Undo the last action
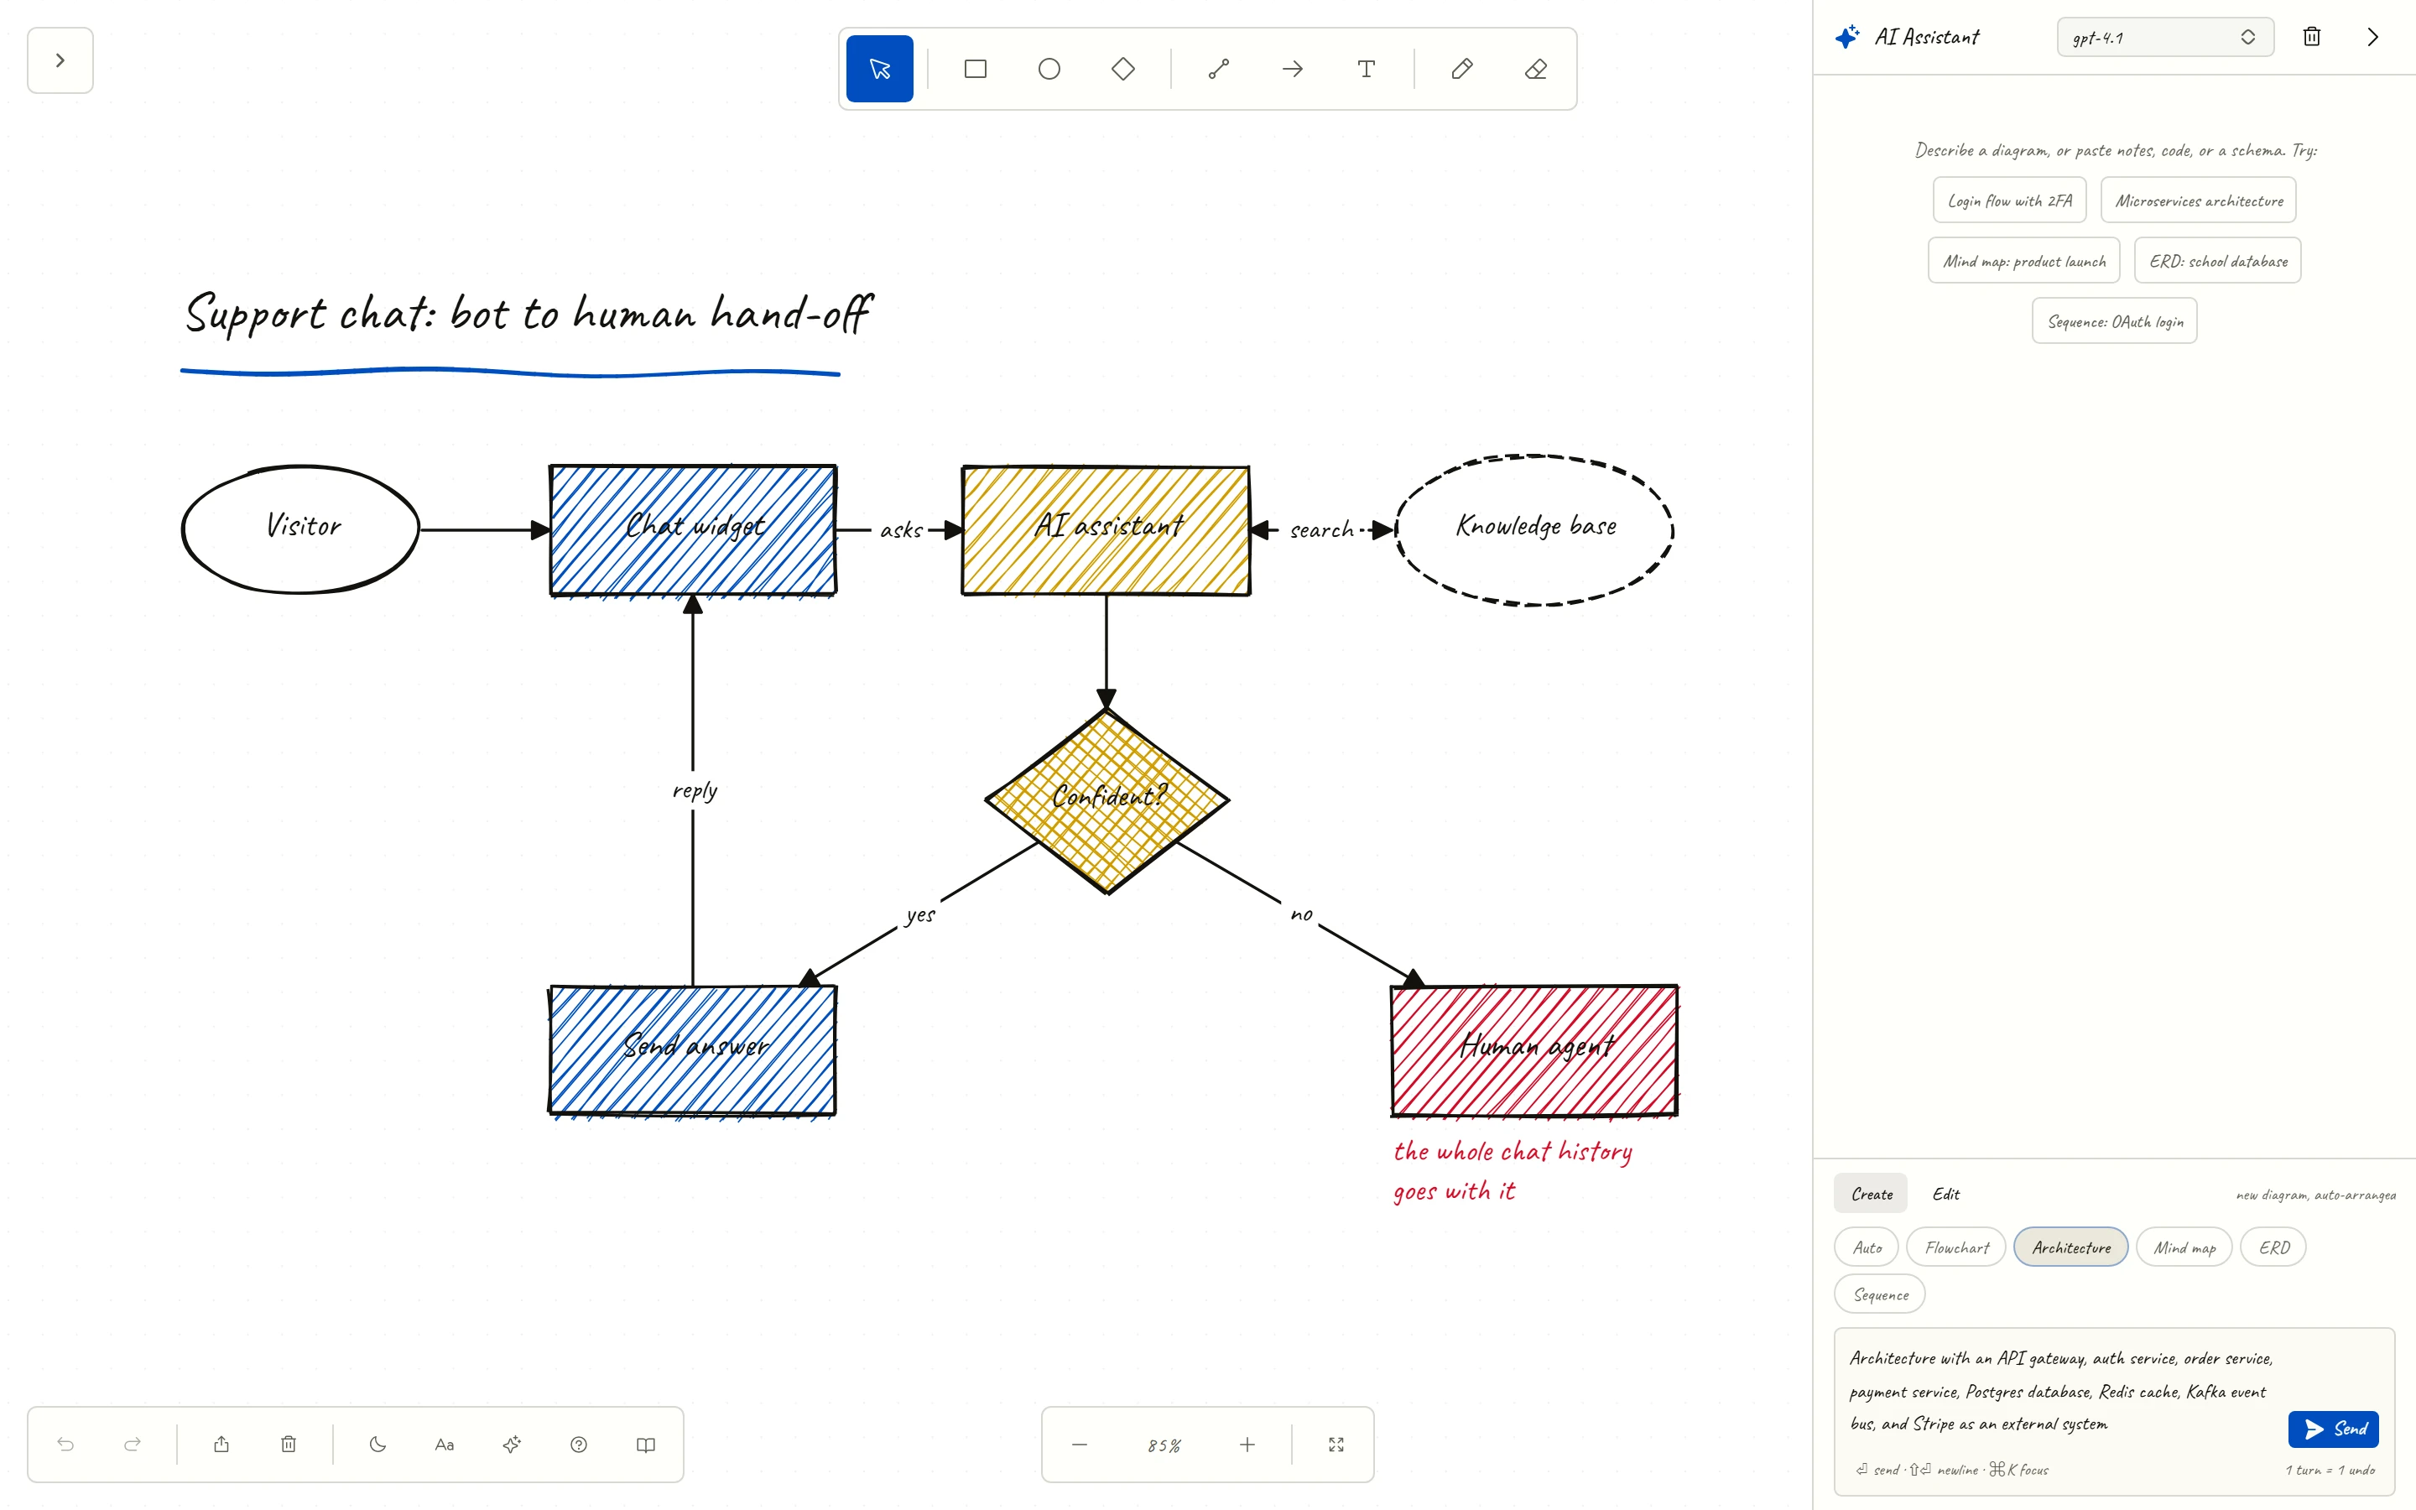Viewport: 2416px width, 1510px height. pos(66,1444)
